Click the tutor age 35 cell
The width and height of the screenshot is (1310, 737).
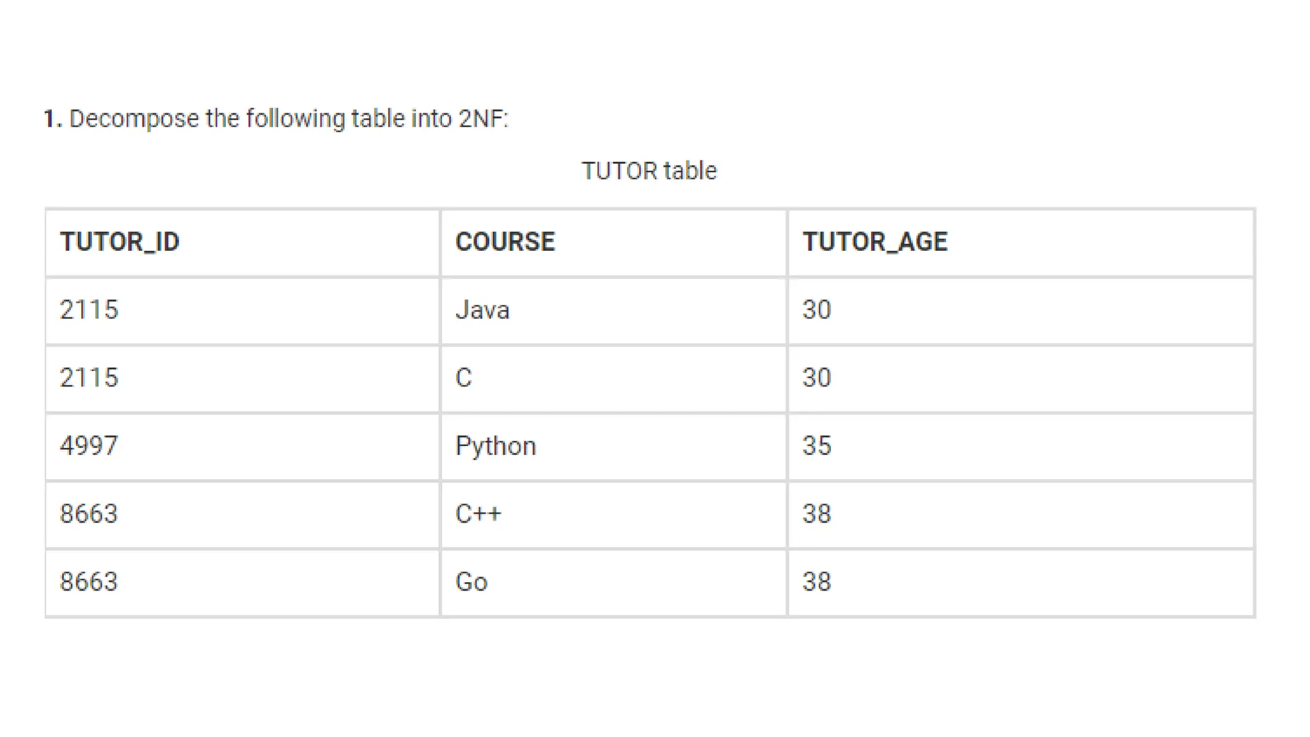pos(817,446)
